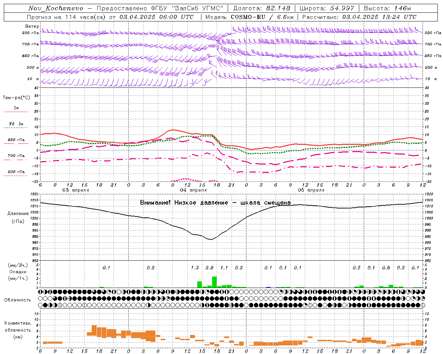443x354 pixels.
Task: Click the 0.5 precipitation total value
Action: click(x=356, y=268)
